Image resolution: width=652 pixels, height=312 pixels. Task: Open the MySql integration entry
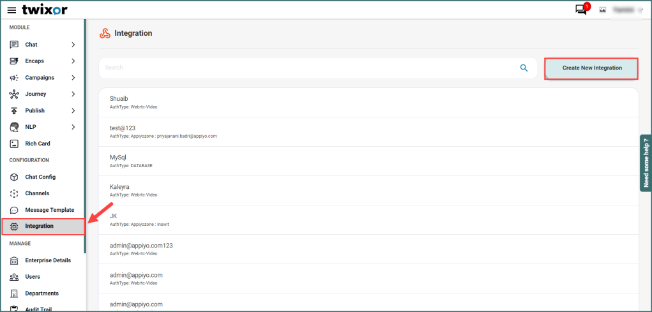(x=368, y=161)
